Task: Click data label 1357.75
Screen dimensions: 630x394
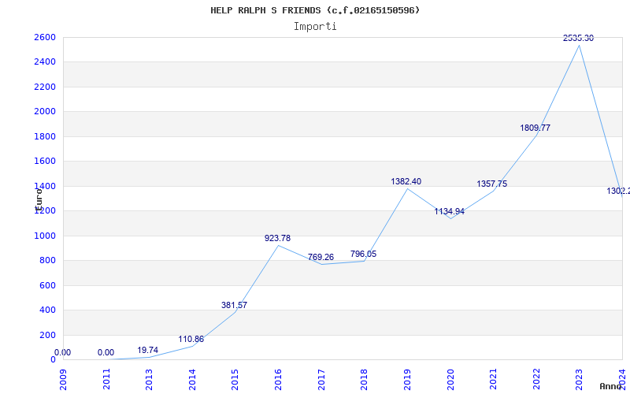Action: tap(491, 184)
